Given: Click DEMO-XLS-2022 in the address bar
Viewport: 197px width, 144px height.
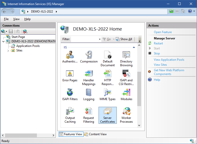Looking at the screenshot, I should 42,12.
